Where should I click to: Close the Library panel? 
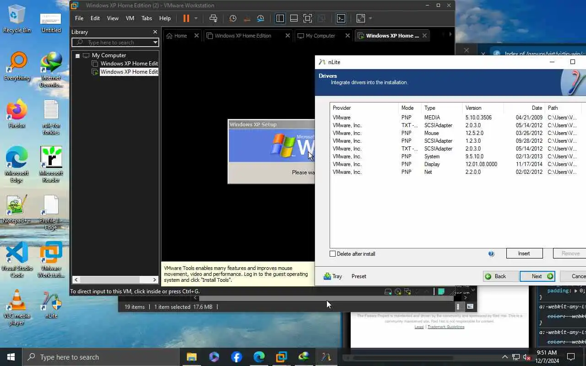[x=155, y=32]
